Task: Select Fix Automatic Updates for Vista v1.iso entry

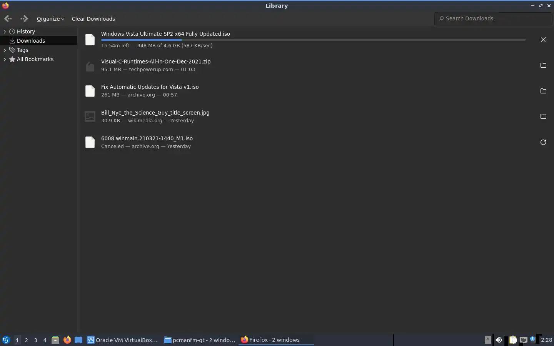Action: [150, 87]
